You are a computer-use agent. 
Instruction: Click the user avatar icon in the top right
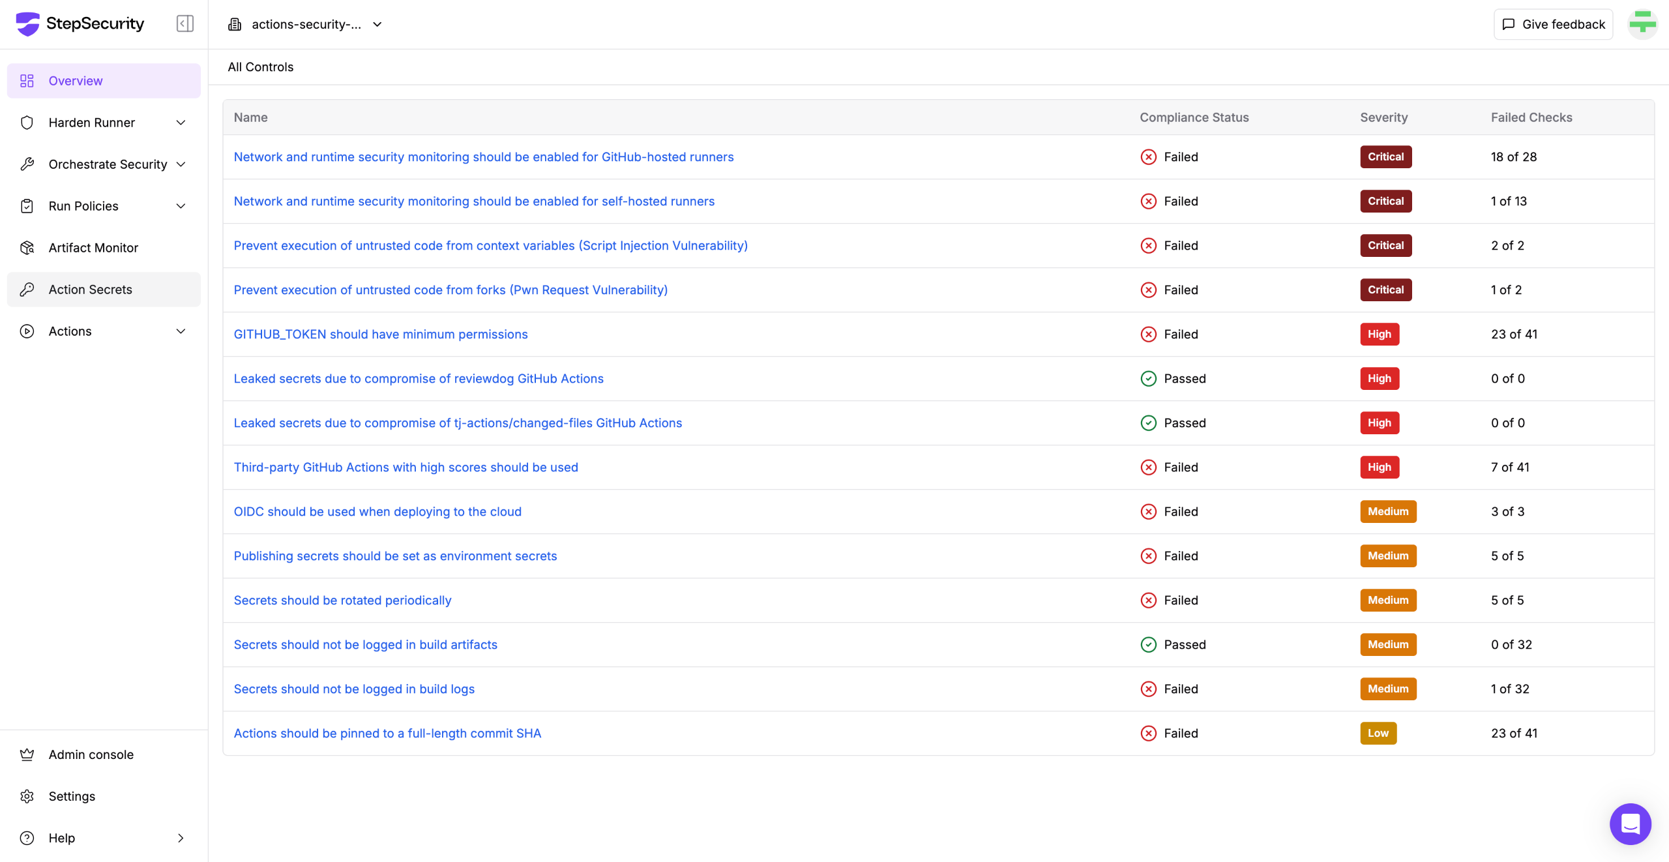click(1642, 24)
